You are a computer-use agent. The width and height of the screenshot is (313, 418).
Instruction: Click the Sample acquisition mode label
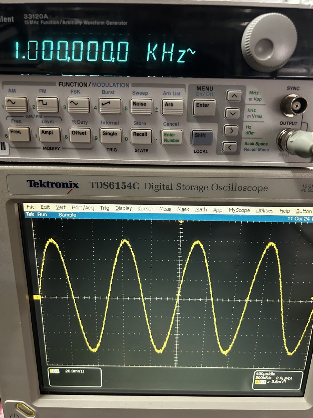[67, 215]
